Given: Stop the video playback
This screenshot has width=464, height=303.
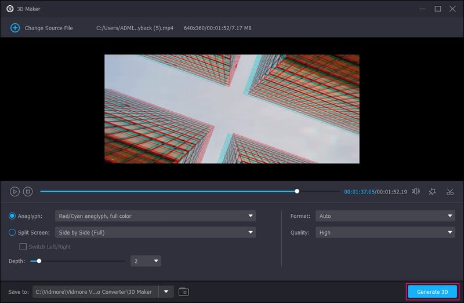Looking at the screenshot, I should 28,192.
